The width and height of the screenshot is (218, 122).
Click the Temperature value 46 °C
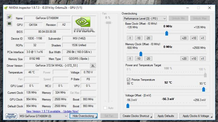[32, 72]
